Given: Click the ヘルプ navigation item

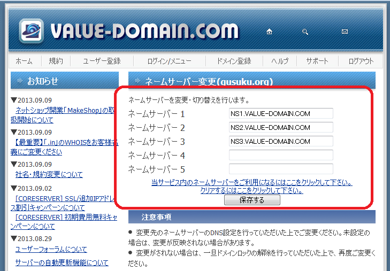Looking at the screenshot, I should click(x=279, y=61).
